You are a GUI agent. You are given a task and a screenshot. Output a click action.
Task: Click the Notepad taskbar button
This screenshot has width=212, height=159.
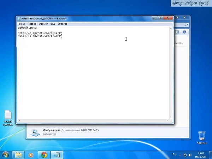57,155
